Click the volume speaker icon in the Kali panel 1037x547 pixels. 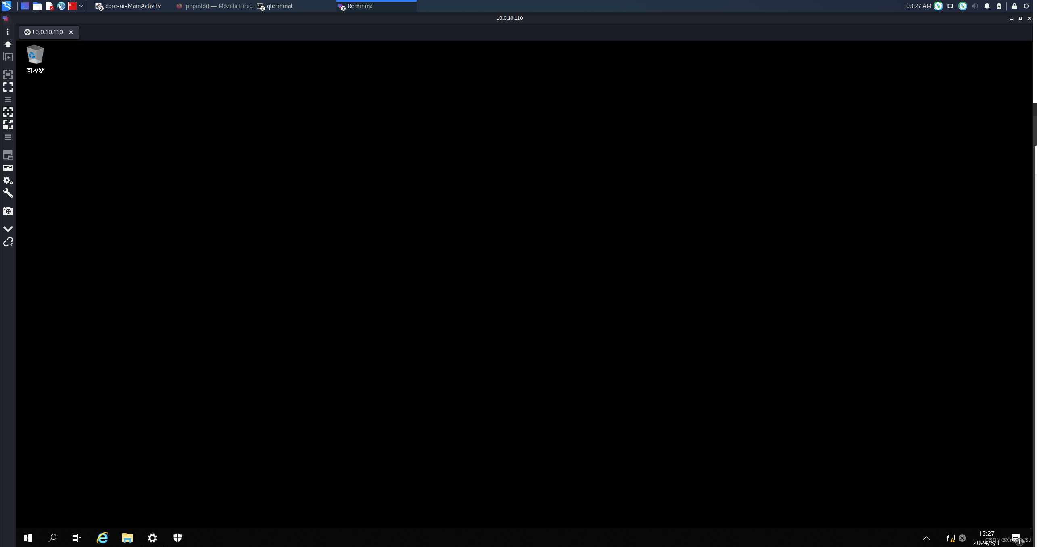[x=975, y=6]
